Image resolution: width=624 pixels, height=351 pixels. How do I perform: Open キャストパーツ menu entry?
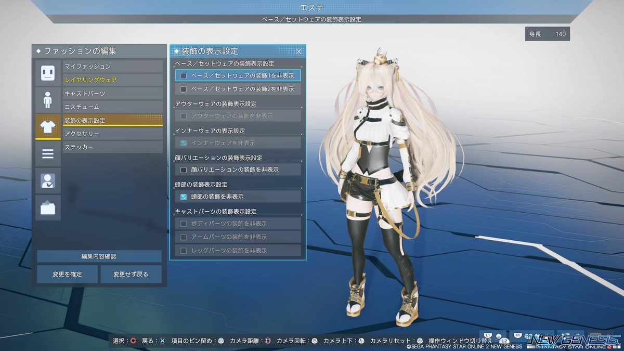click(x=113, y=93)
